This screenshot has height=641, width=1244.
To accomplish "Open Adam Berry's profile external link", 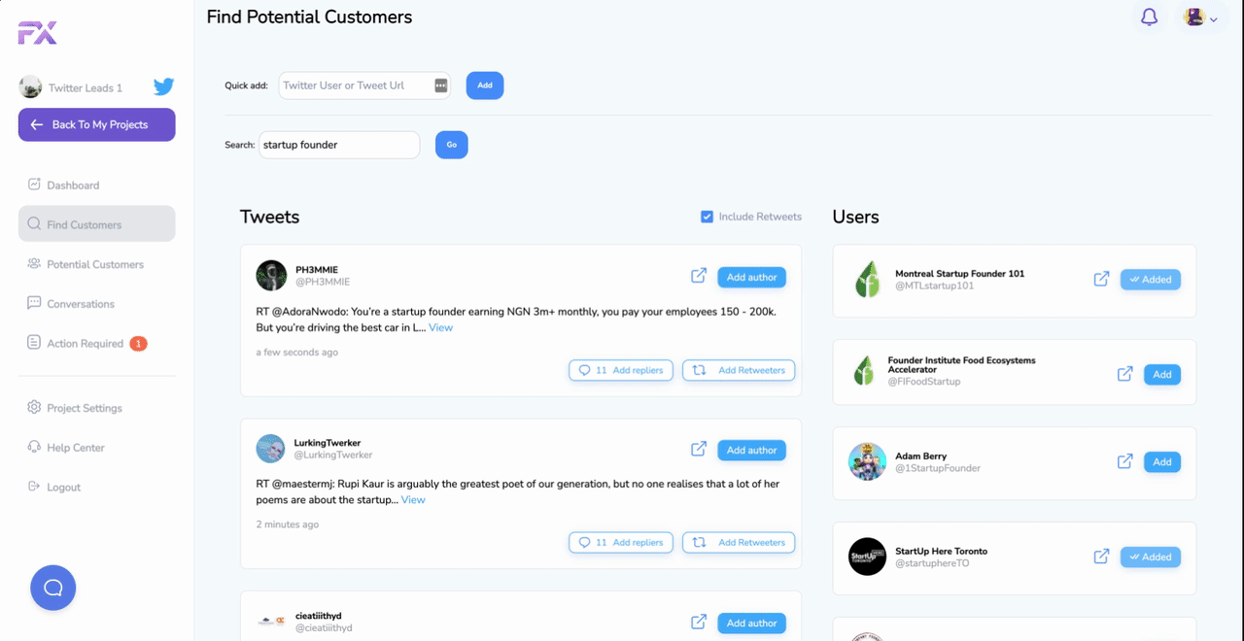I will [x=1124, y=461].
